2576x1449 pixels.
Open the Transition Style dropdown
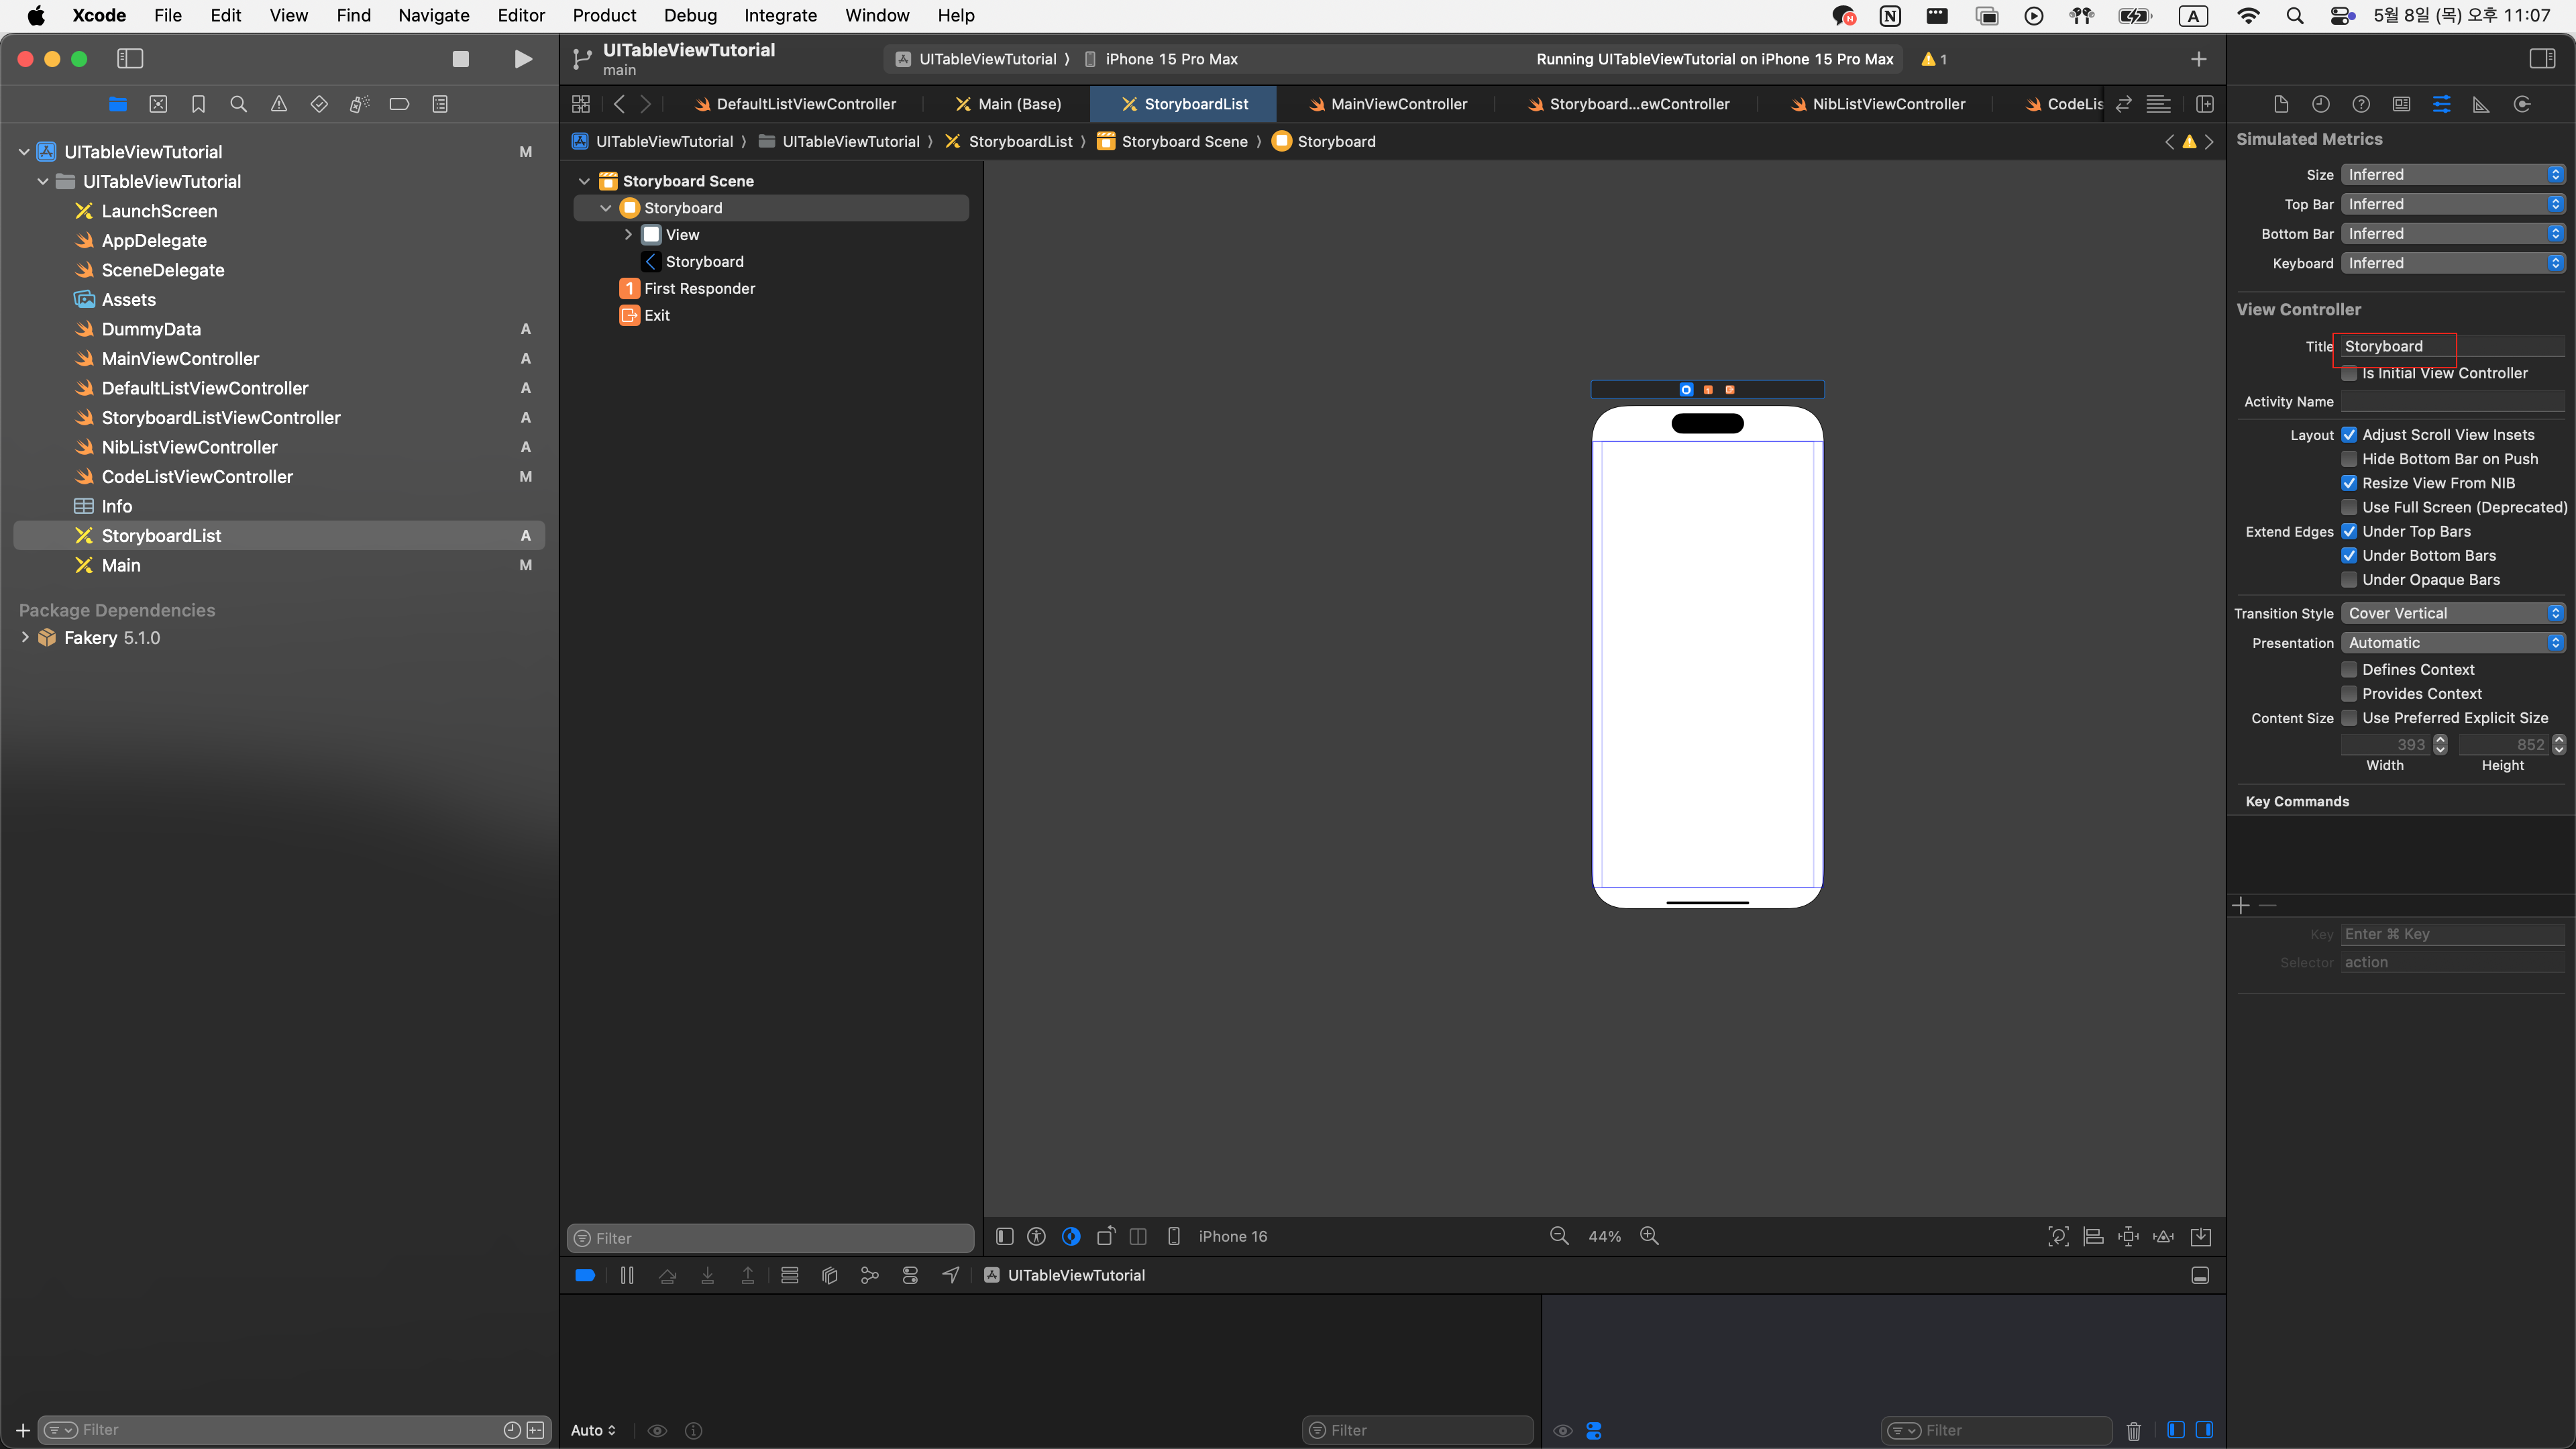tap(2452, 613)
